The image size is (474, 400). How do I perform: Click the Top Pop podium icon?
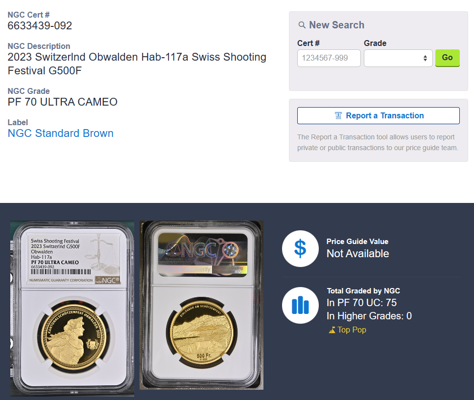click(332, 330)
